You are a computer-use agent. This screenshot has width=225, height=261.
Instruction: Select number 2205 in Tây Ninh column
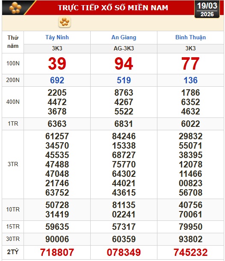point(57,93)
